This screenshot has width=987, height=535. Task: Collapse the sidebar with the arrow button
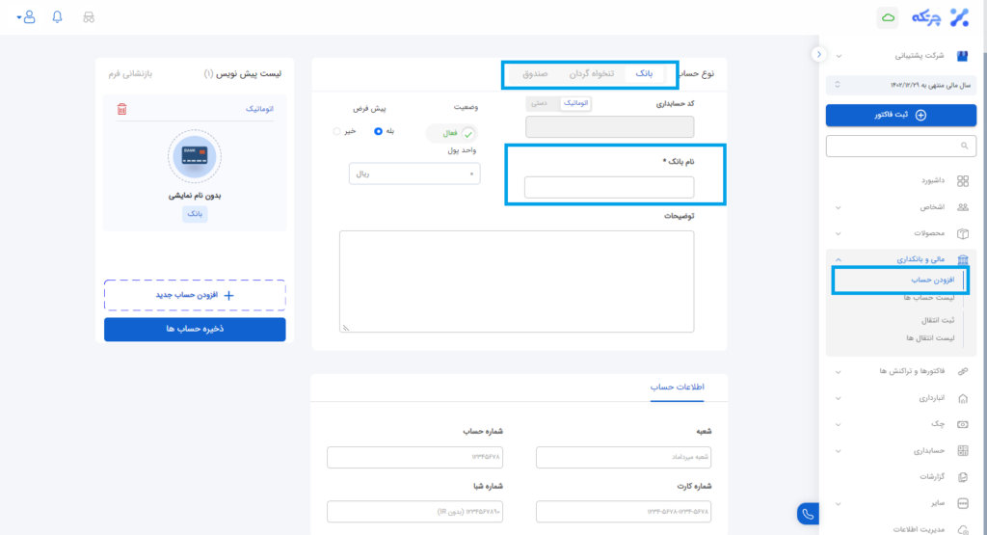tap(818, 54)
